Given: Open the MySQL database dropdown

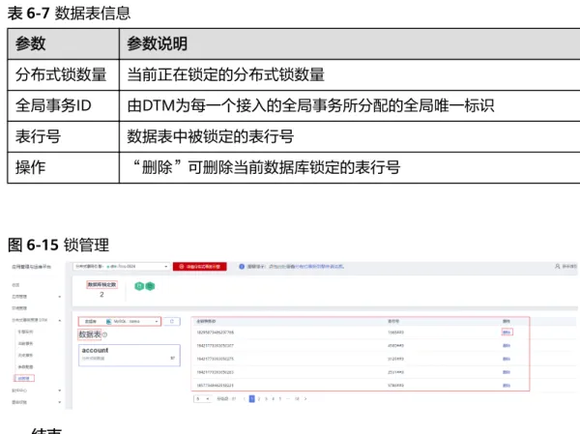Looking at the screenshot, I should pyautogui.click(x=120, y=322).
